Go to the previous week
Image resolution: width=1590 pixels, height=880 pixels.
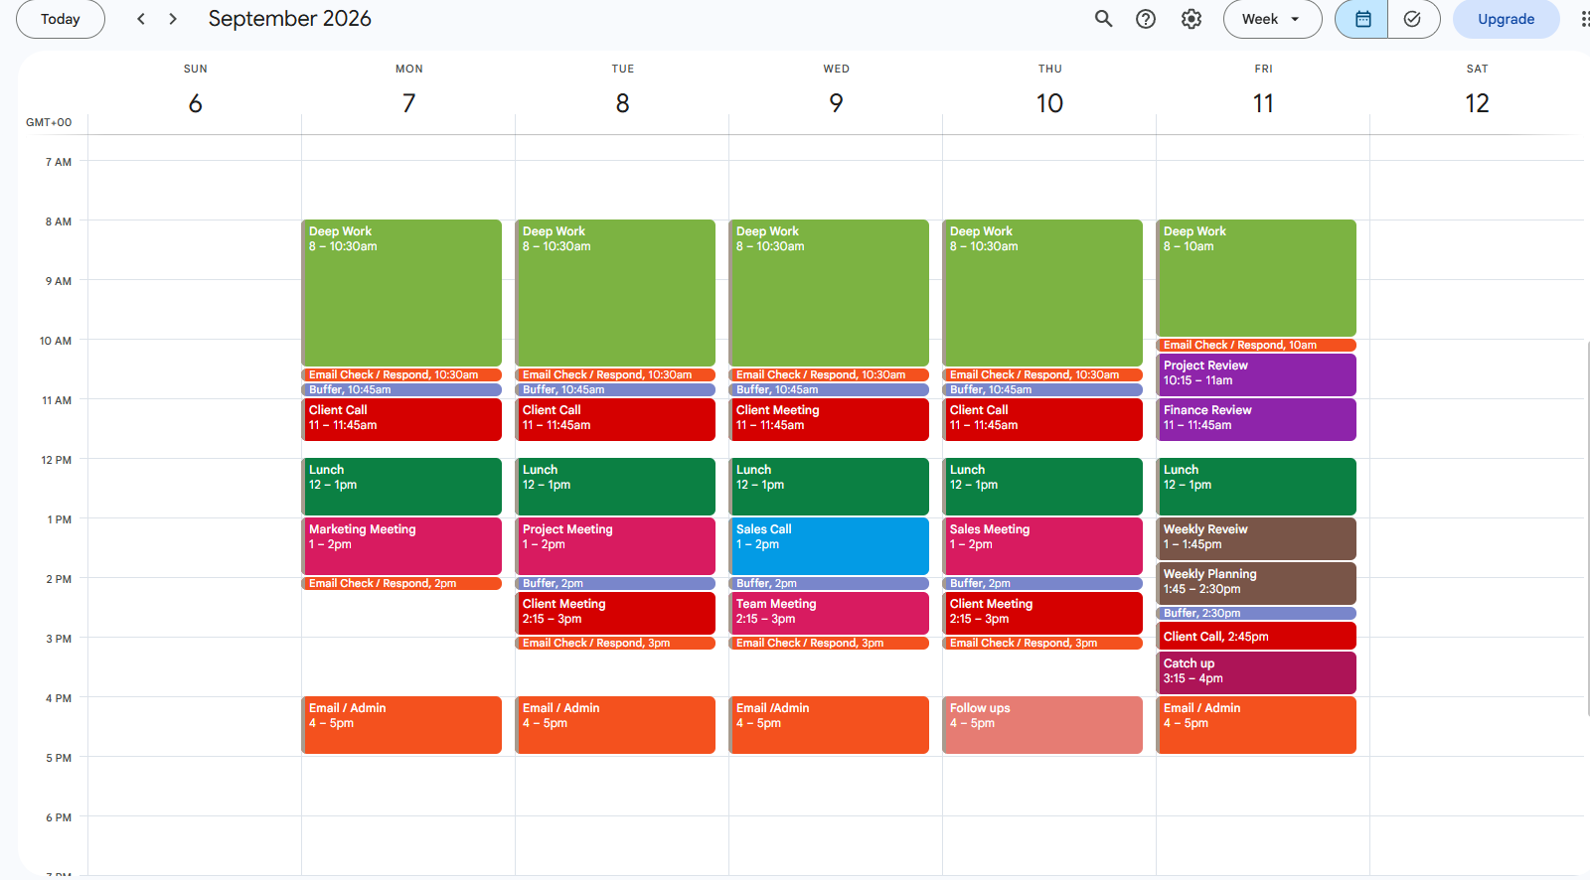[x=141, y=19]
